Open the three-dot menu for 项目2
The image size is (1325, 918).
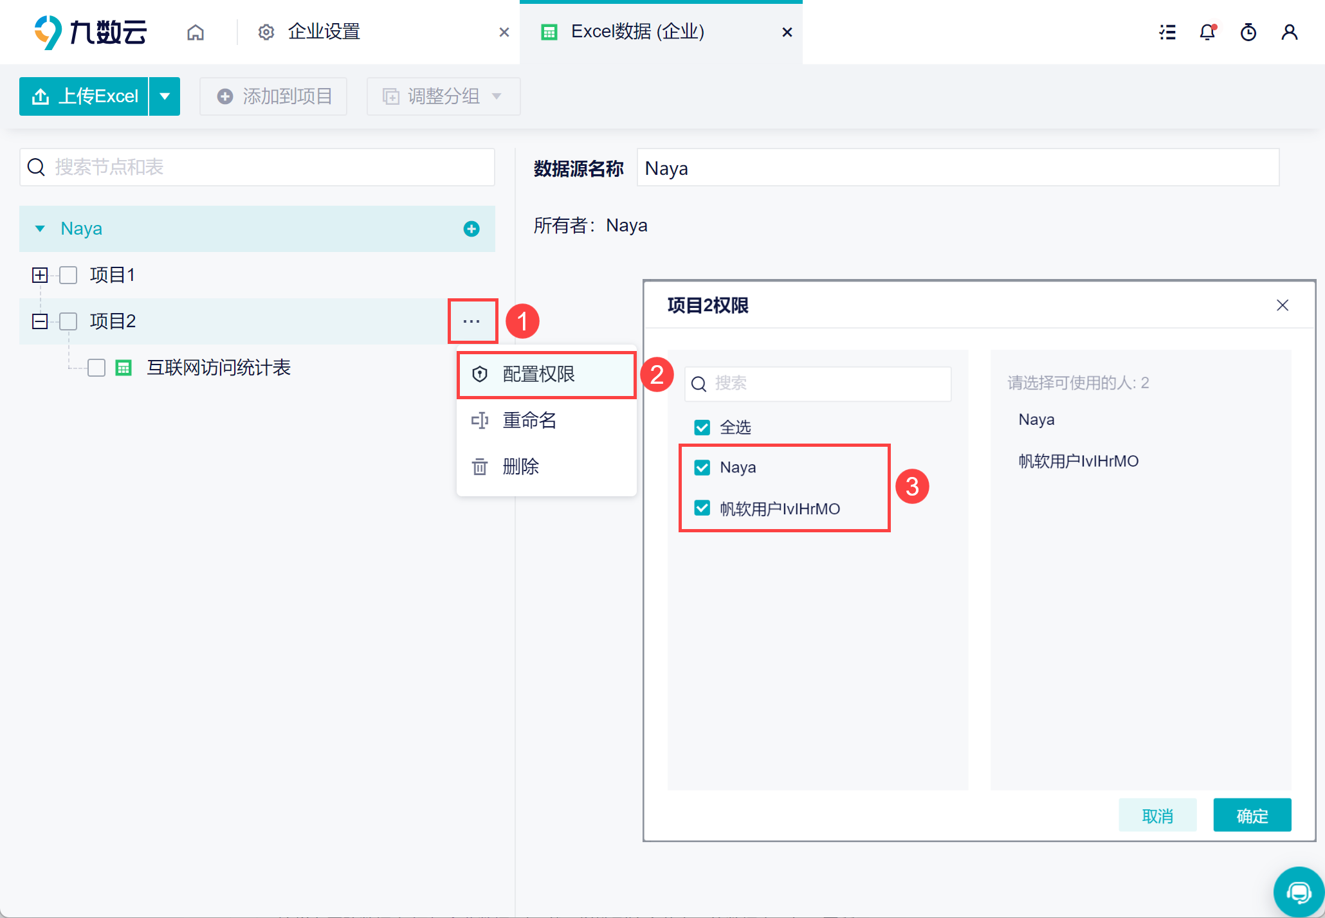click(x=471, y=321)
